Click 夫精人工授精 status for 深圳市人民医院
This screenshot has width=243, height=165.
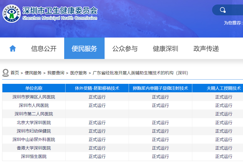click(224, 106)
